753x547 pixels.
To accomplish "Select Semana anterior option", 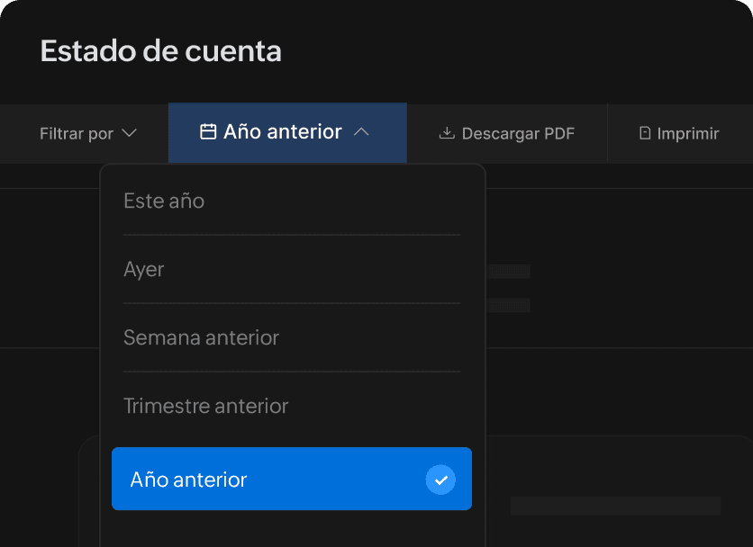I will [292, 337].
